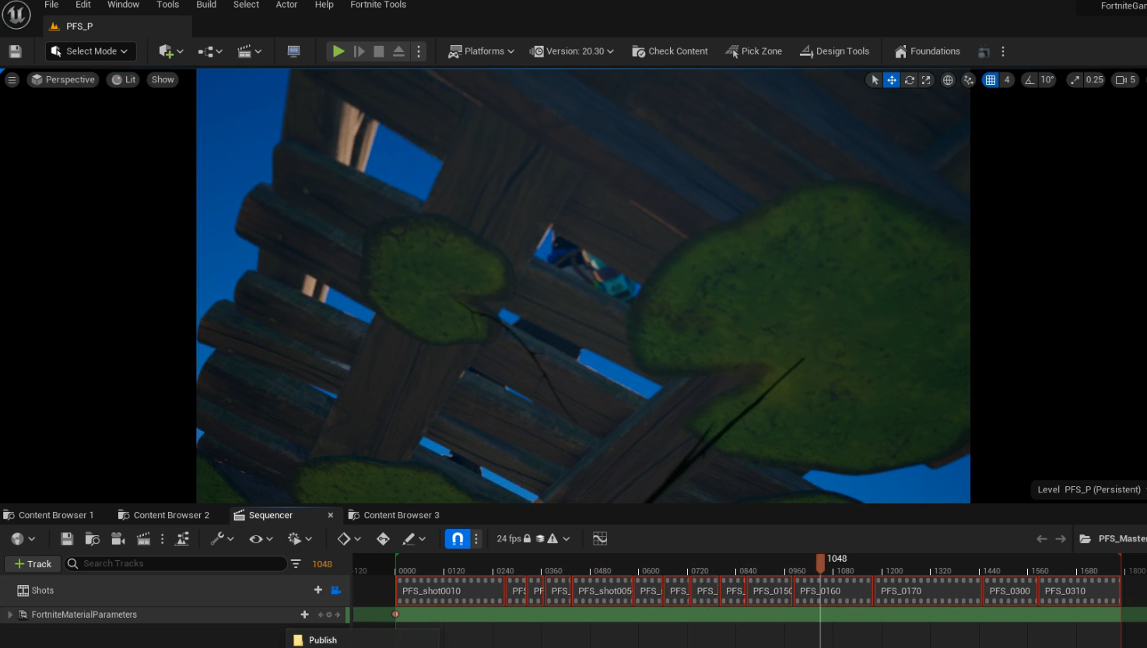The image size is (1147, 648).
Task: Open the Render Movie slate icon in Sequencer
Action: pos(143,538)
